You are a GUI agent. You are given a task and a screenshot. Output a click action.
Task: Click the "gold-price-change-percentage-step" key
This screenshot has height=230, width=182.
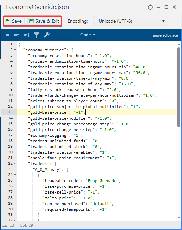pyautogui.click(x=70, y=124)
